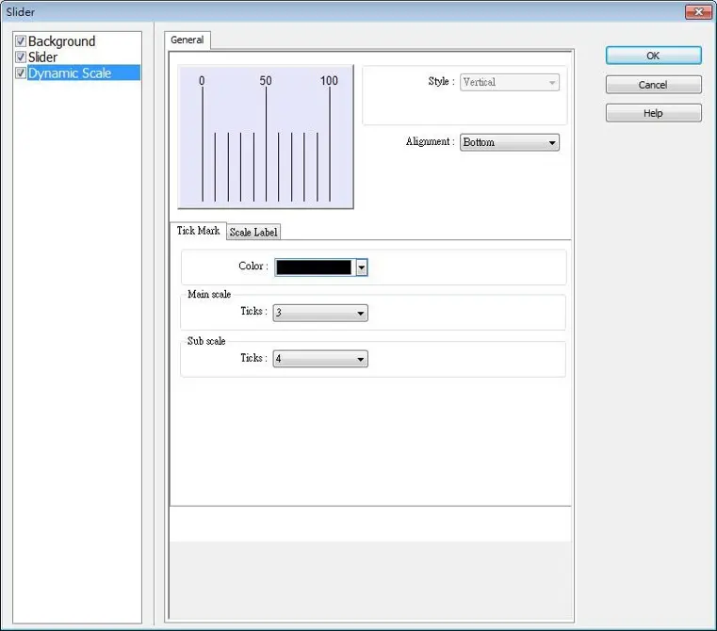Click the OK button
This screenshot has height=631, width=717.
point(654,56)
